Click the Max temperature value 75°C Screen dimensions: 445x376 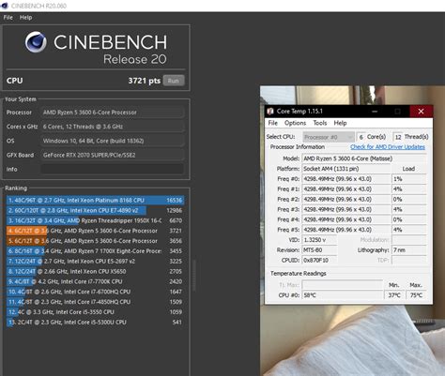pyautogui.click(x=416, y=295)
